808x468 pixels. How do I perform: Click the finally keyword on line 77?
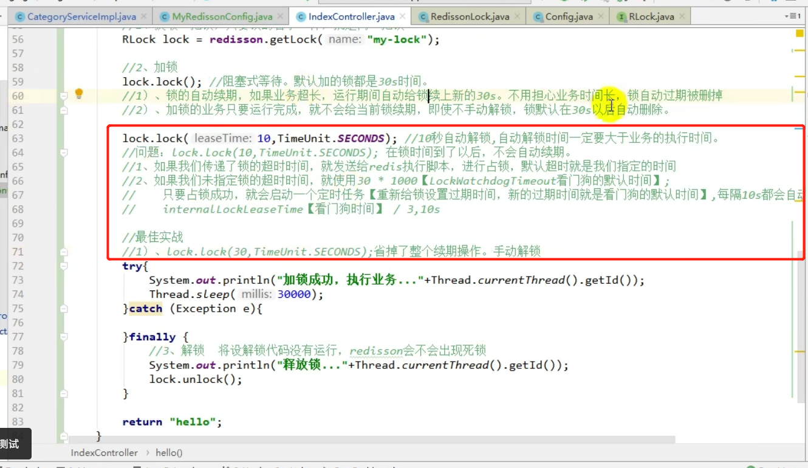(x=152, y=337)
